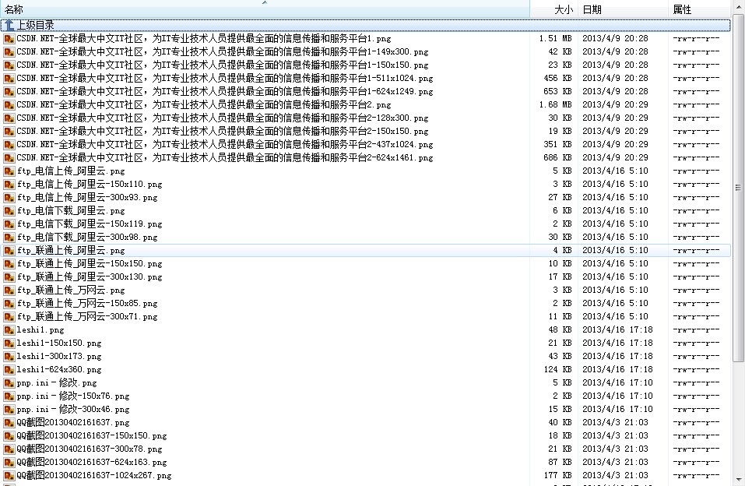Click the 686 KB size value

click(x=557, y=157)
